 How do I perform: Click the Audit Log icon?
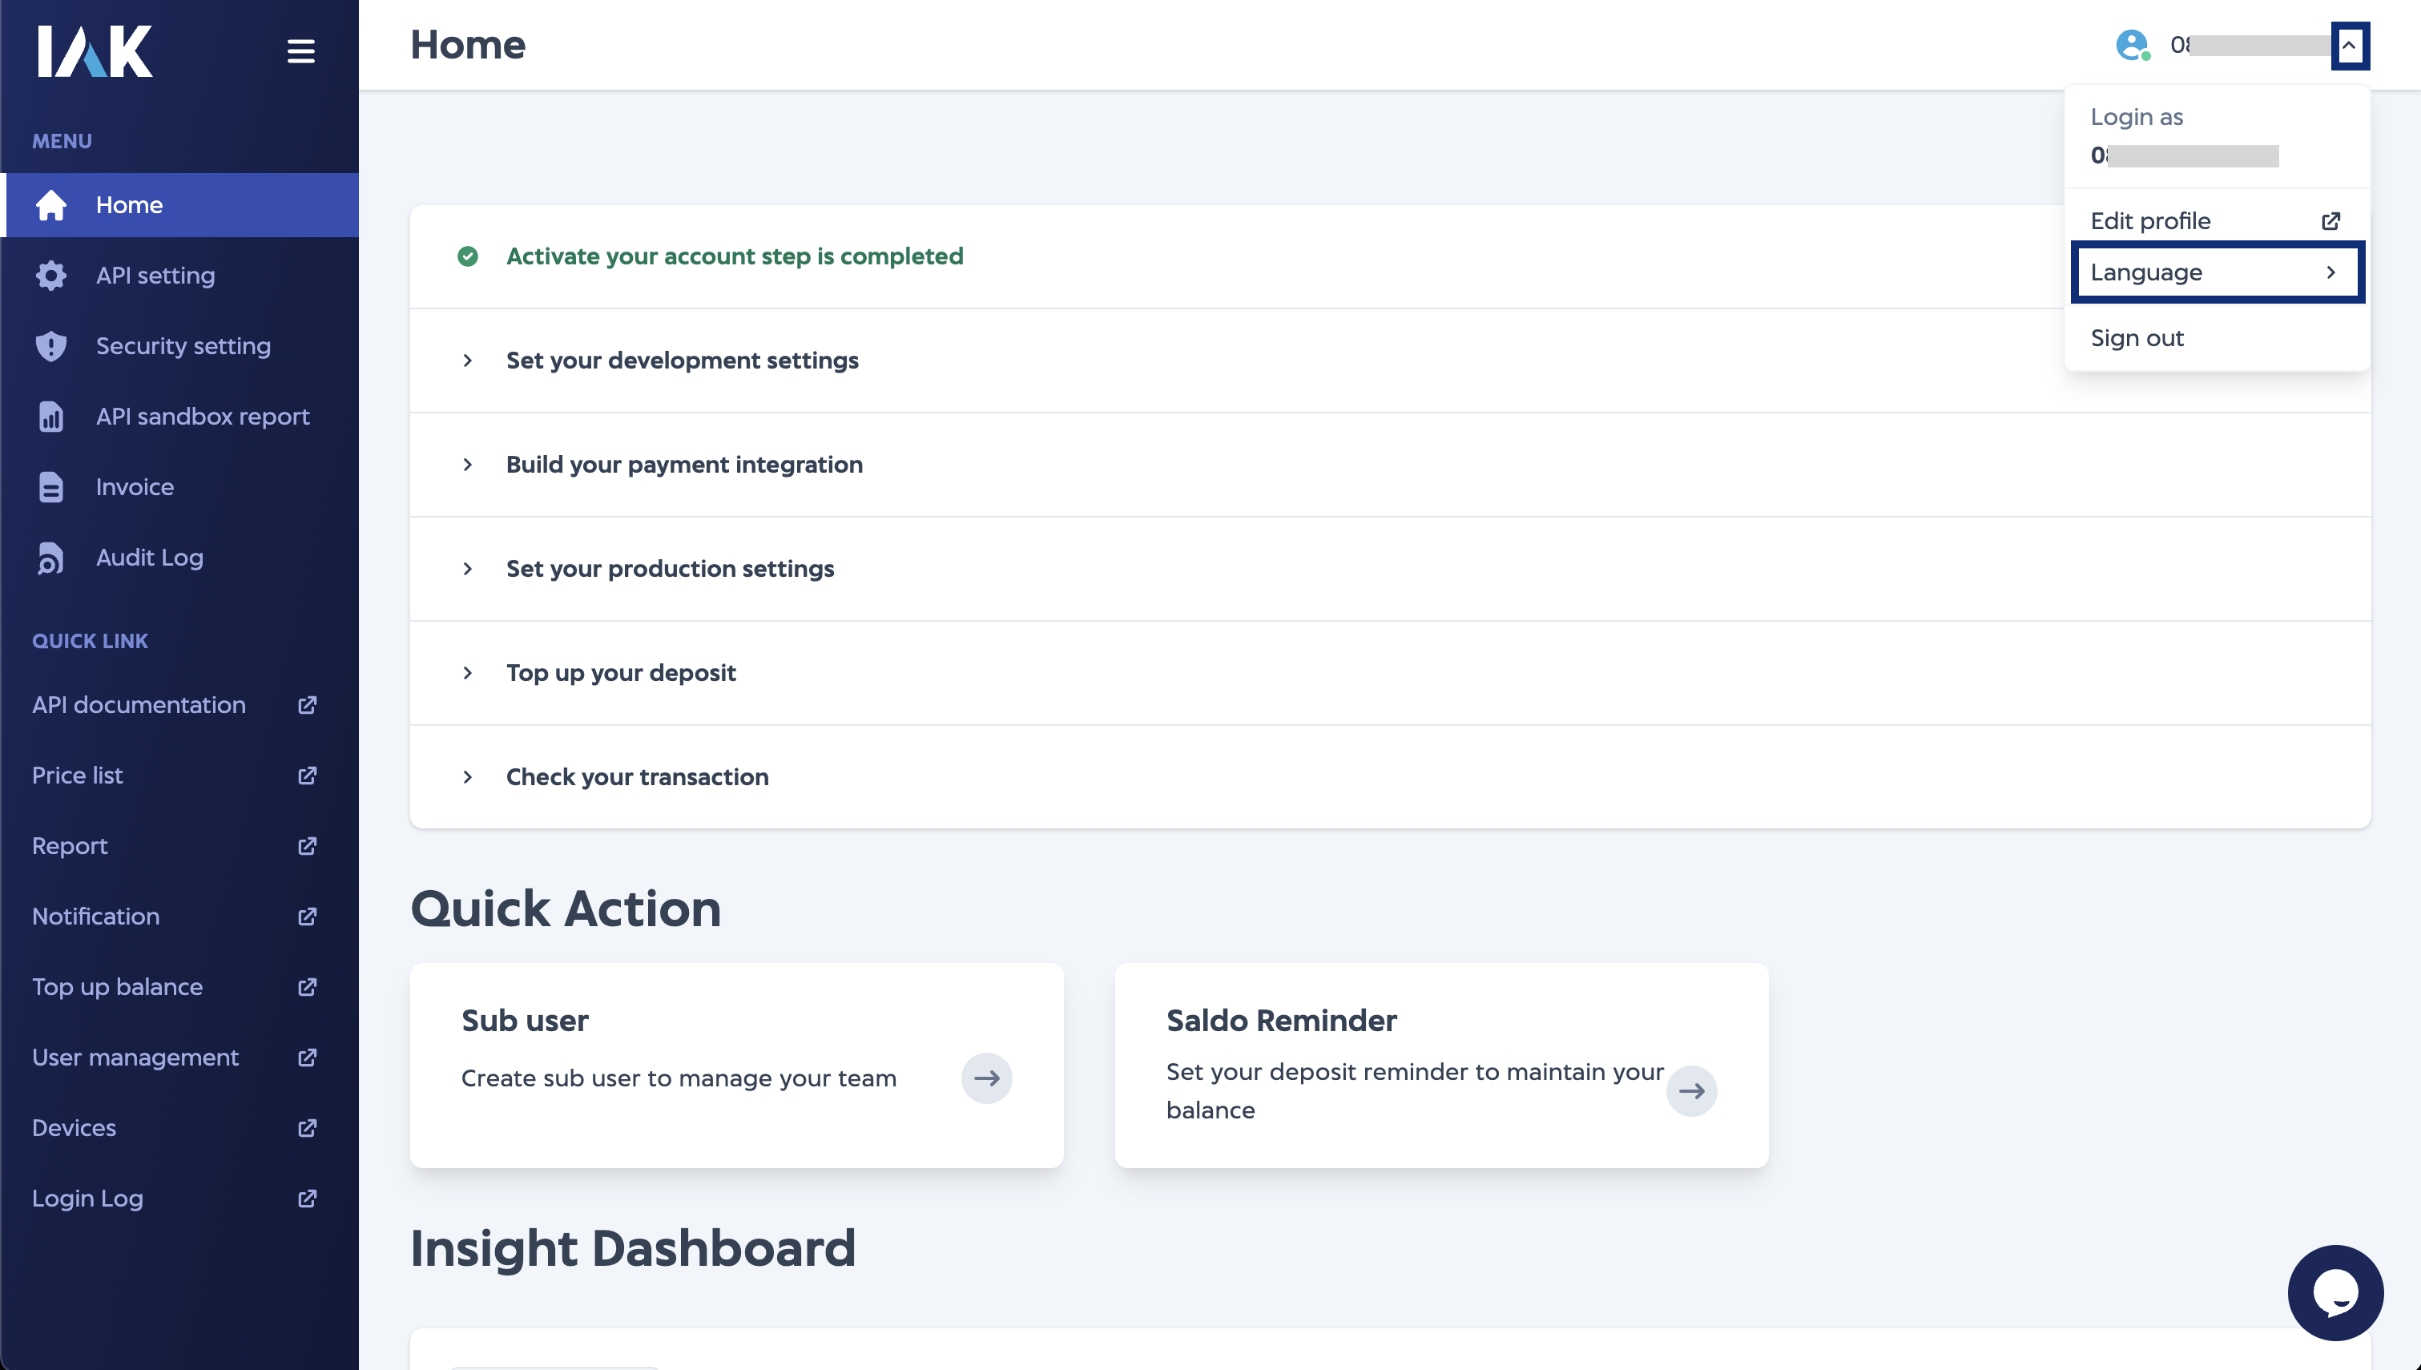coord(50,558)
